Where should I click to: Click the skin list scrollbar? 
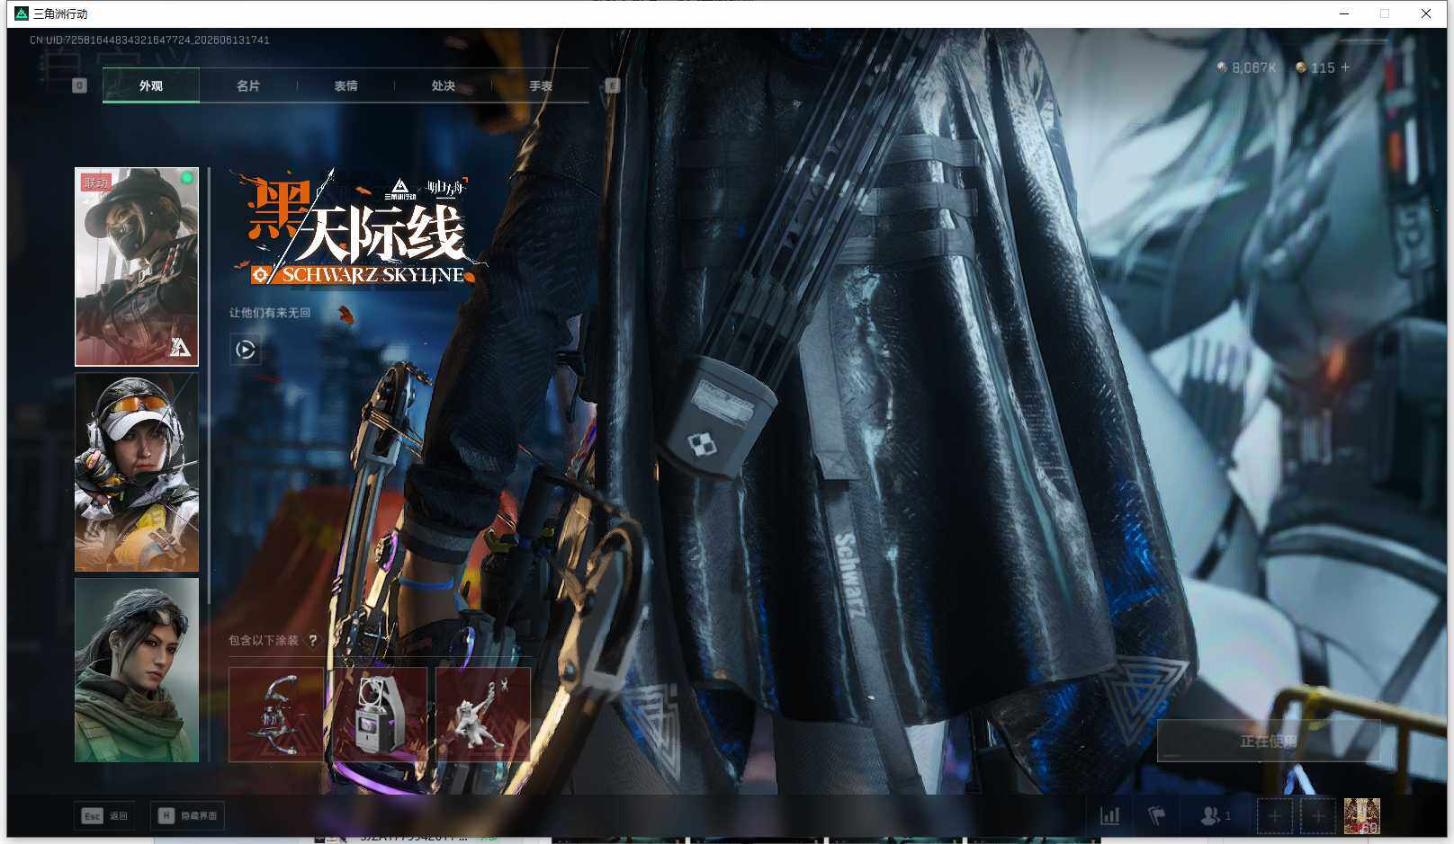tap(209, 386)
